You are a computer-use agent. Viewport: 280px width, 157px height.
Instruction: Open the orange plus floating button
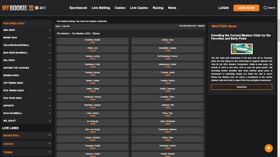[x=269, y=148]
